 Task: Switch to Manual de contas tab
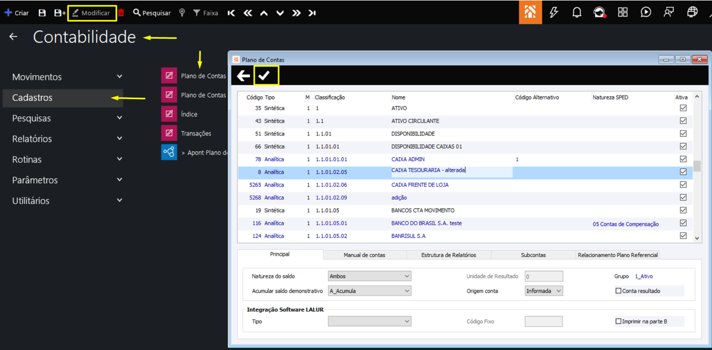tap(365, 255)
